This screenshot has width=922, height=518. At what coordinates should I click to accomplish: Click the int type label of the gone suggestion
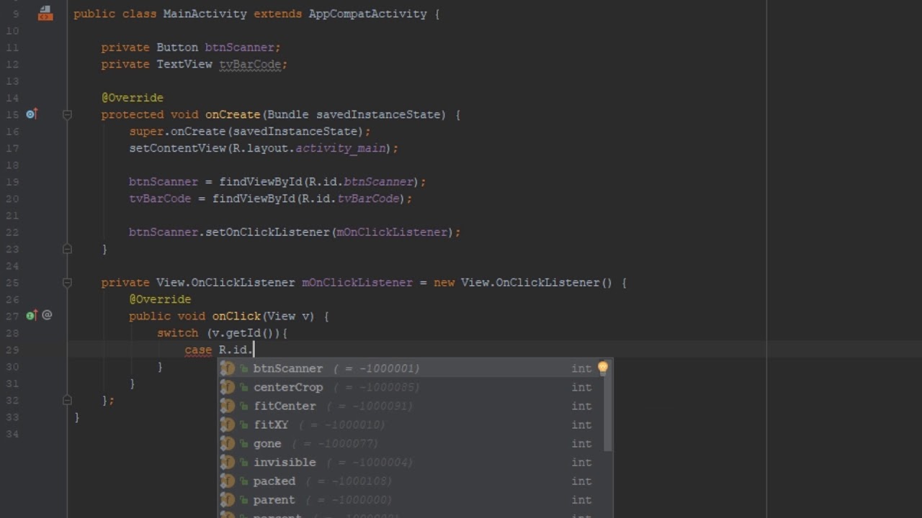pyautogui.click(x=581, y=443)
